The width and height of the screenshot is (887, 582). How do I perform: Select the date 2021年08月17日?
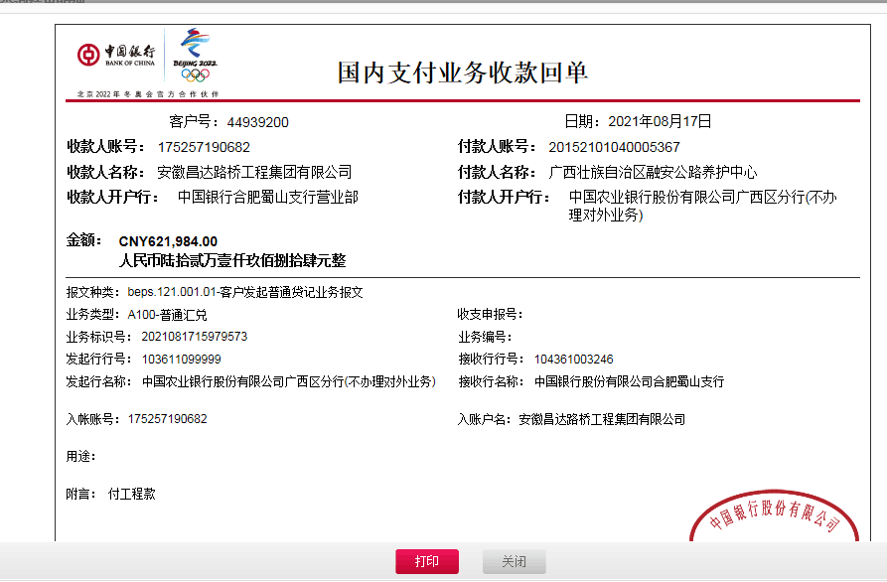point(660,122)
